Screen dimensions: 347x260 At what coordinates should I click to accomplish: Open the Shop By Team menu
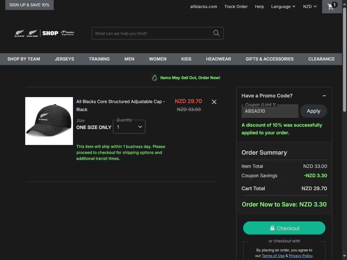[24, 59]
